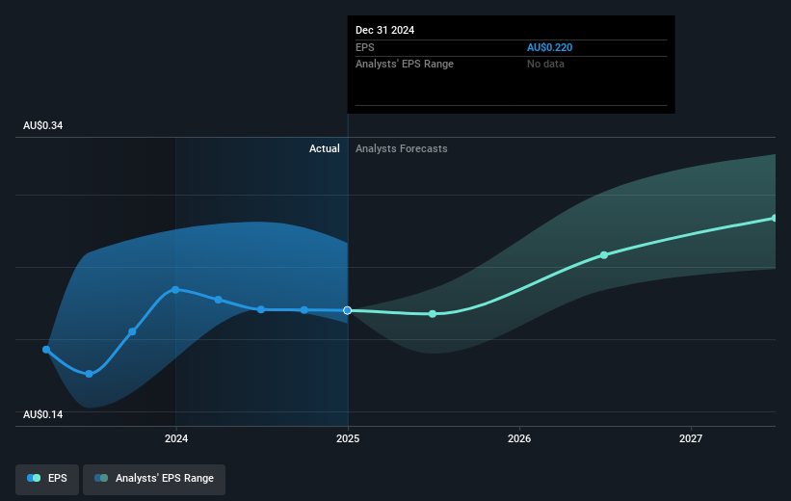Image resolution: width=791 pixels, height=501 pixels.
Task: Click the AU$0.220 EPS value in tooltip
Action: pyautogui.click(x=550, y=47)
